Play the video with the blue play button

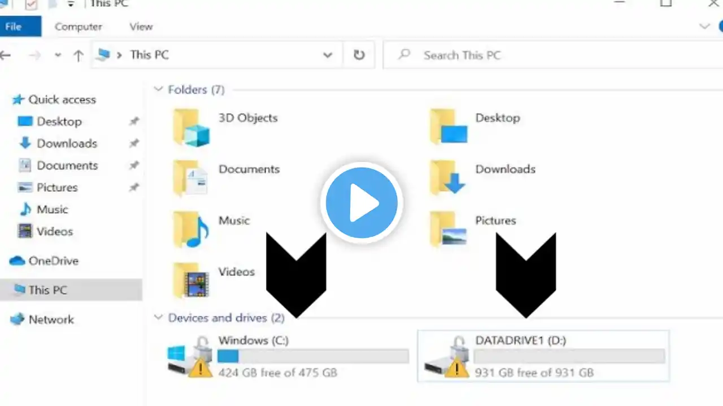click(361, 203)
